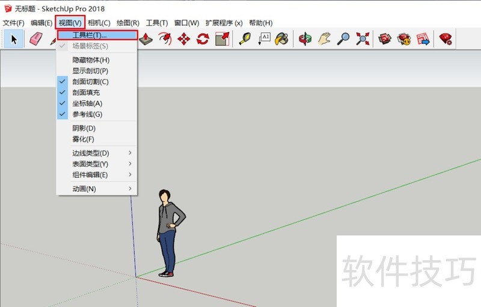
Task: Enable 阴影(D) shadows
Action: pos(97,128)
